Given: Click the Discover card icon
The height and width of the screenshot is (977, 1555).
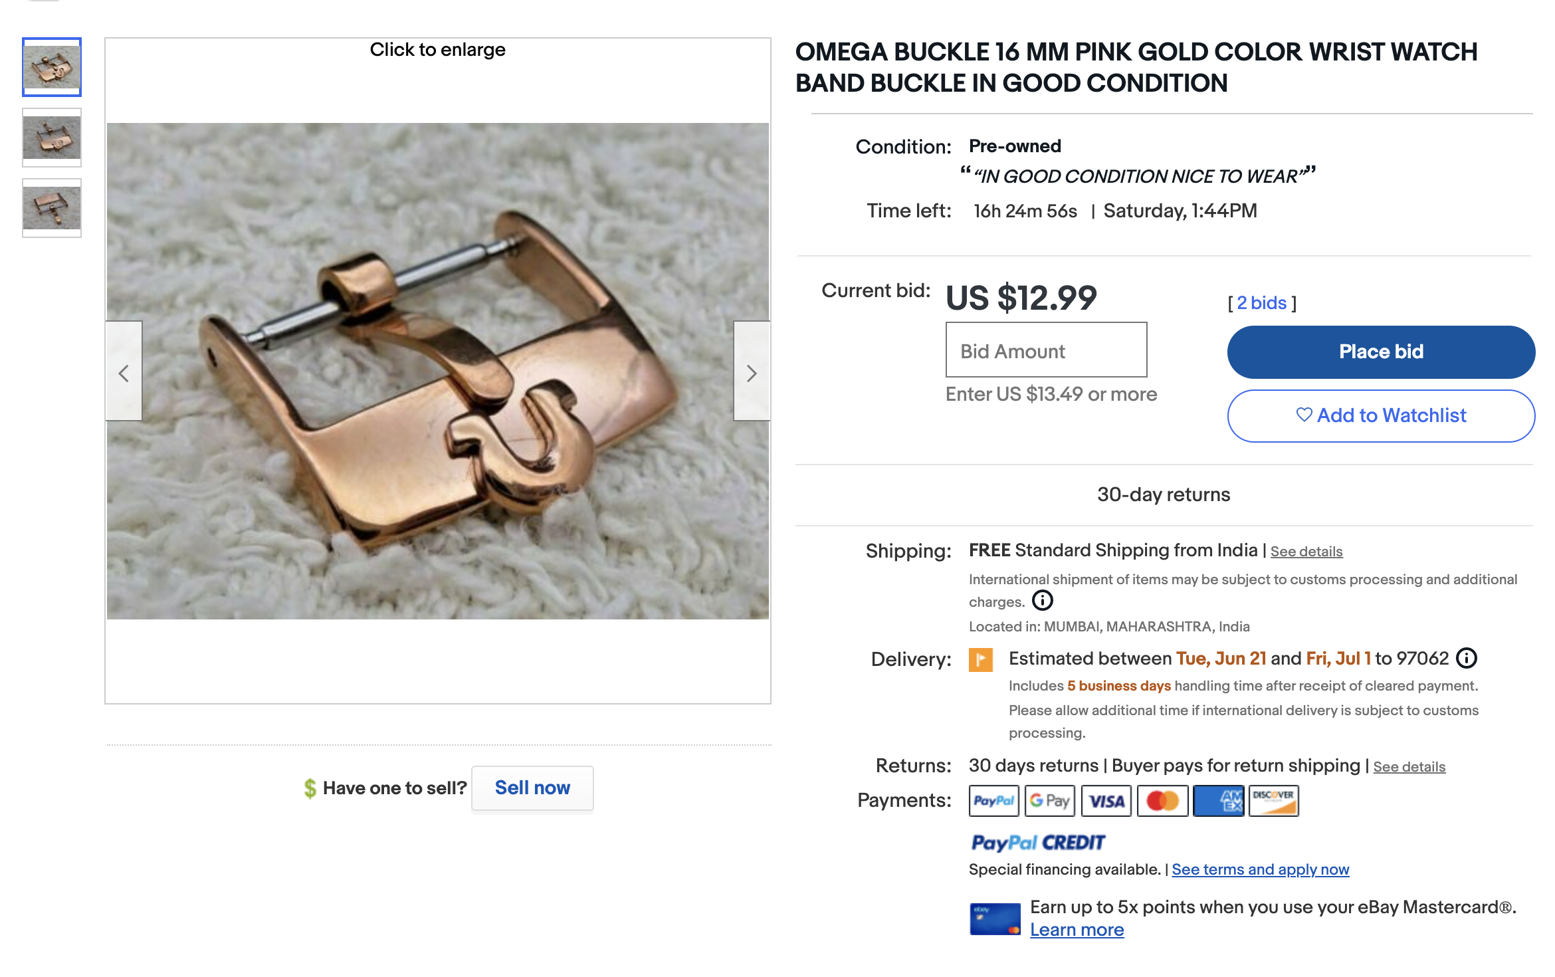Looking at the screenshot, I should [1273, 801].
